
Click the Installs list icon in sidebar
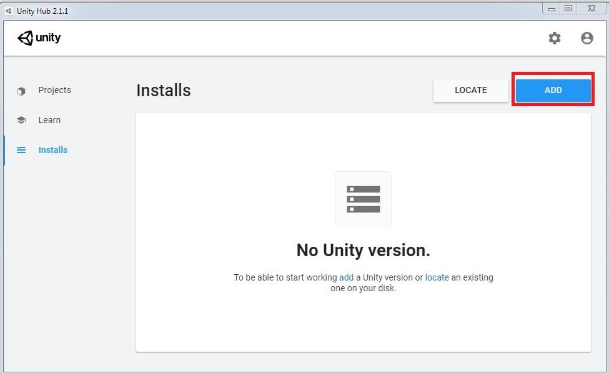point(22,150)
